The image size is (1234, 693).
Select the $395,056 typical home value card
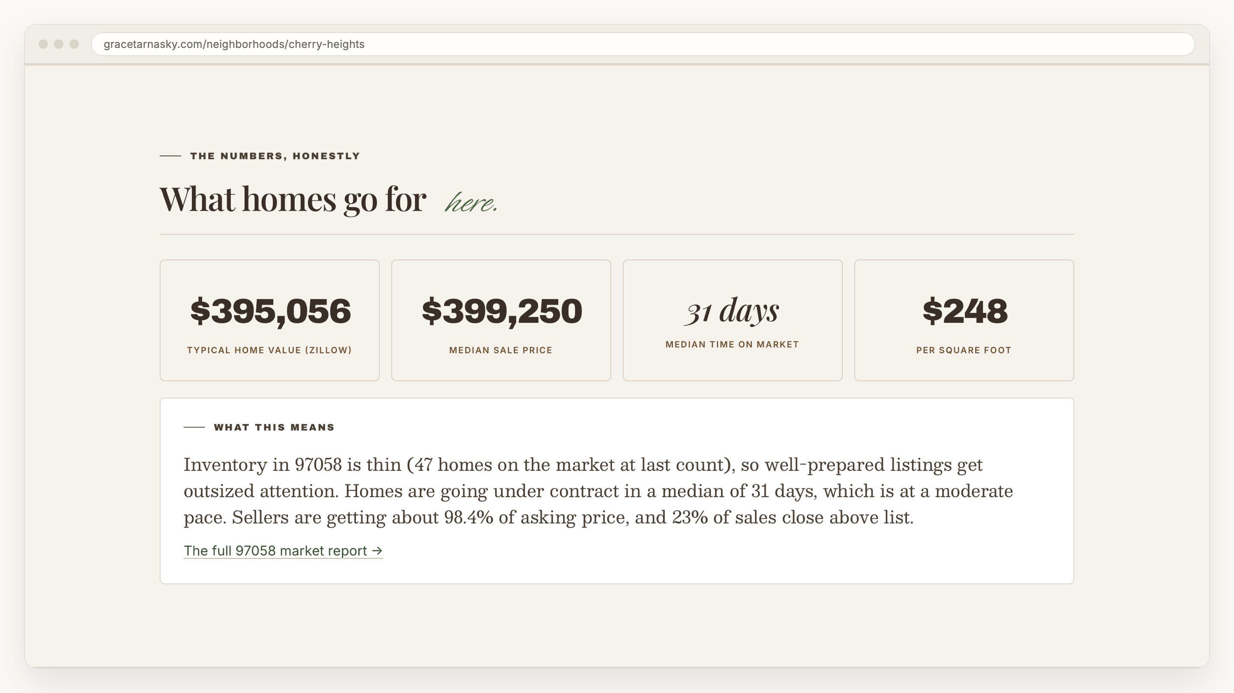tap(270, 320)
